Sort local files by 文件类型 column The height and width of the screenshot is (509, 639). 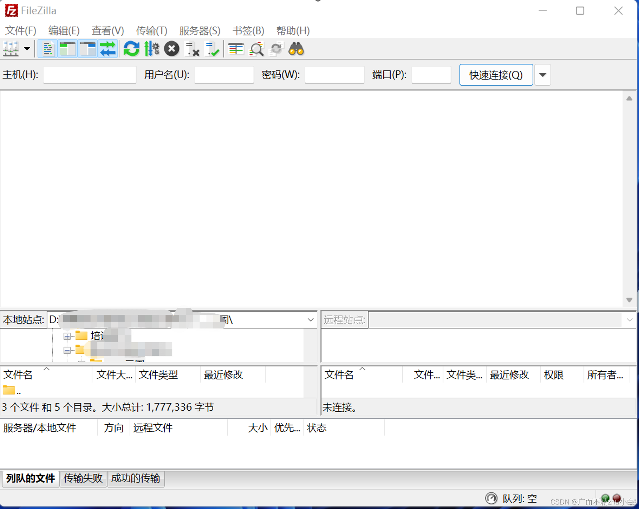[167, 375]
